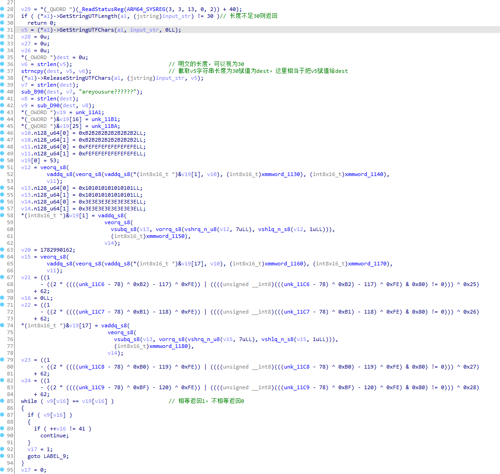
Task: Toggle breakpoint at line 74
Action: 2,325
